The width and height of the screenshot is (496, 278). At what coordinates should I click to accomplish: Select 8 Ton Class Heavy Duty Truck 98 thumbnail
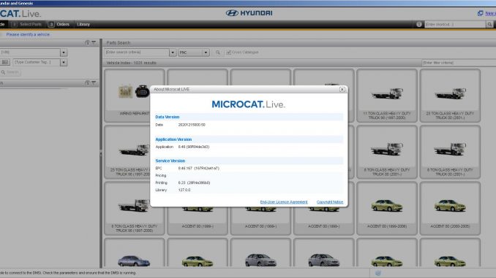(x=134, y=208)
